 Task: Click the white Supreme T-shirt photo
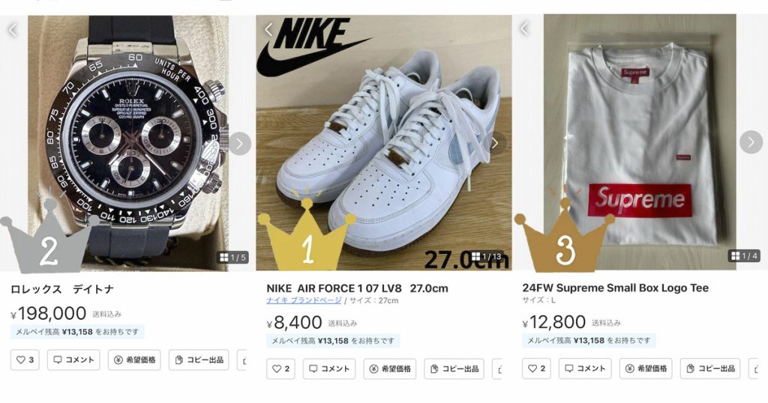639,142
